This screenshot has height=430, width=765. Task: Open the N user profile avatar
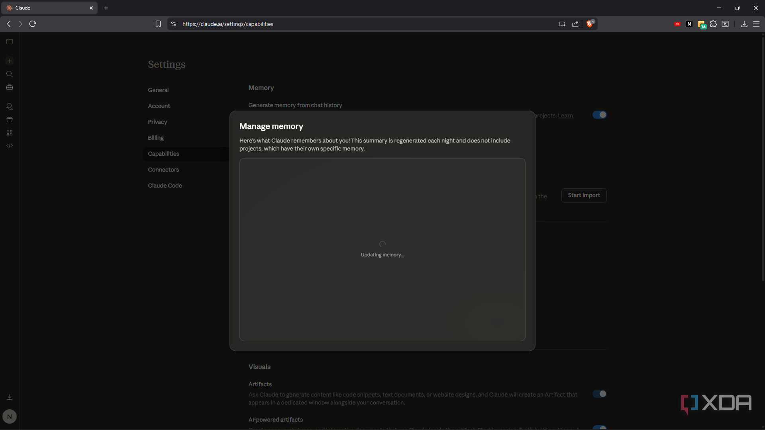(x=10, y=416)
